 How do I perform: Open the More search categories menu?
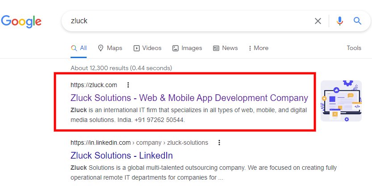[x=258, y=48]
